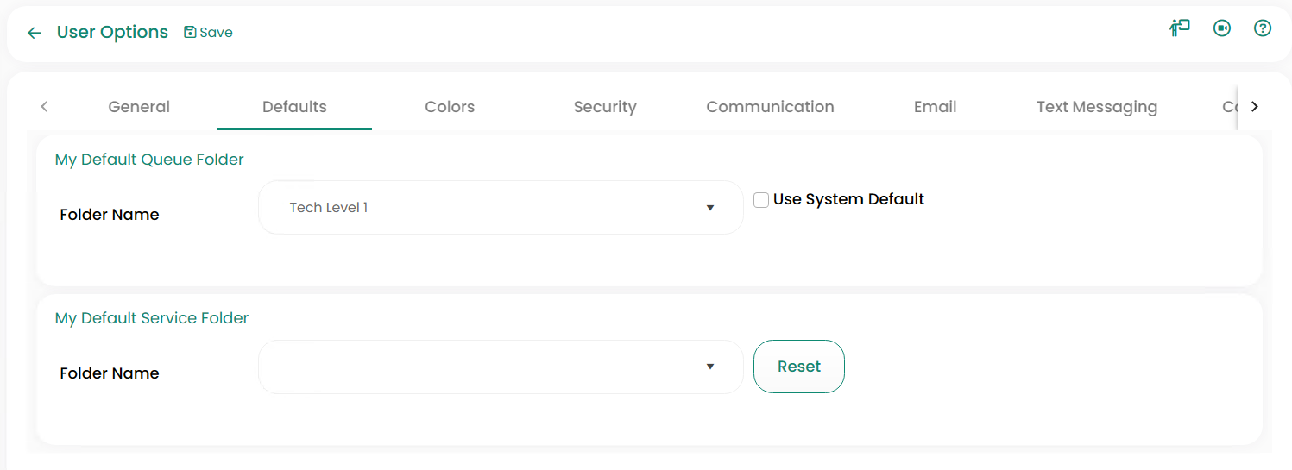Switch to the Text Messaging tab
Image resolution: width=1292 pixels, height=470 pixels.
pos(1096,107)
